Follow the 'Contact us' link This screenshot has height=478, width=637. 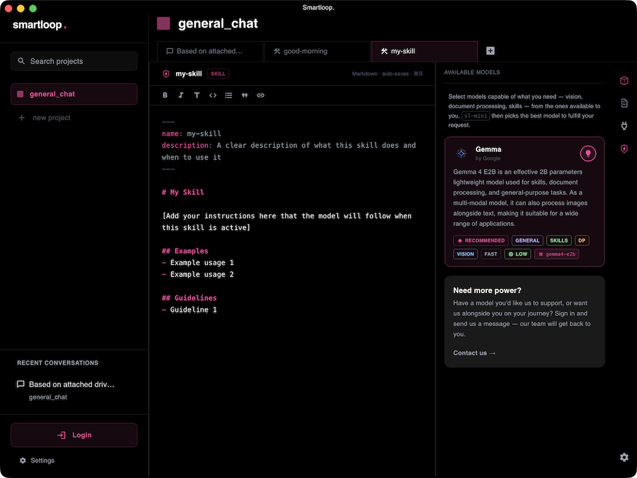474,353
